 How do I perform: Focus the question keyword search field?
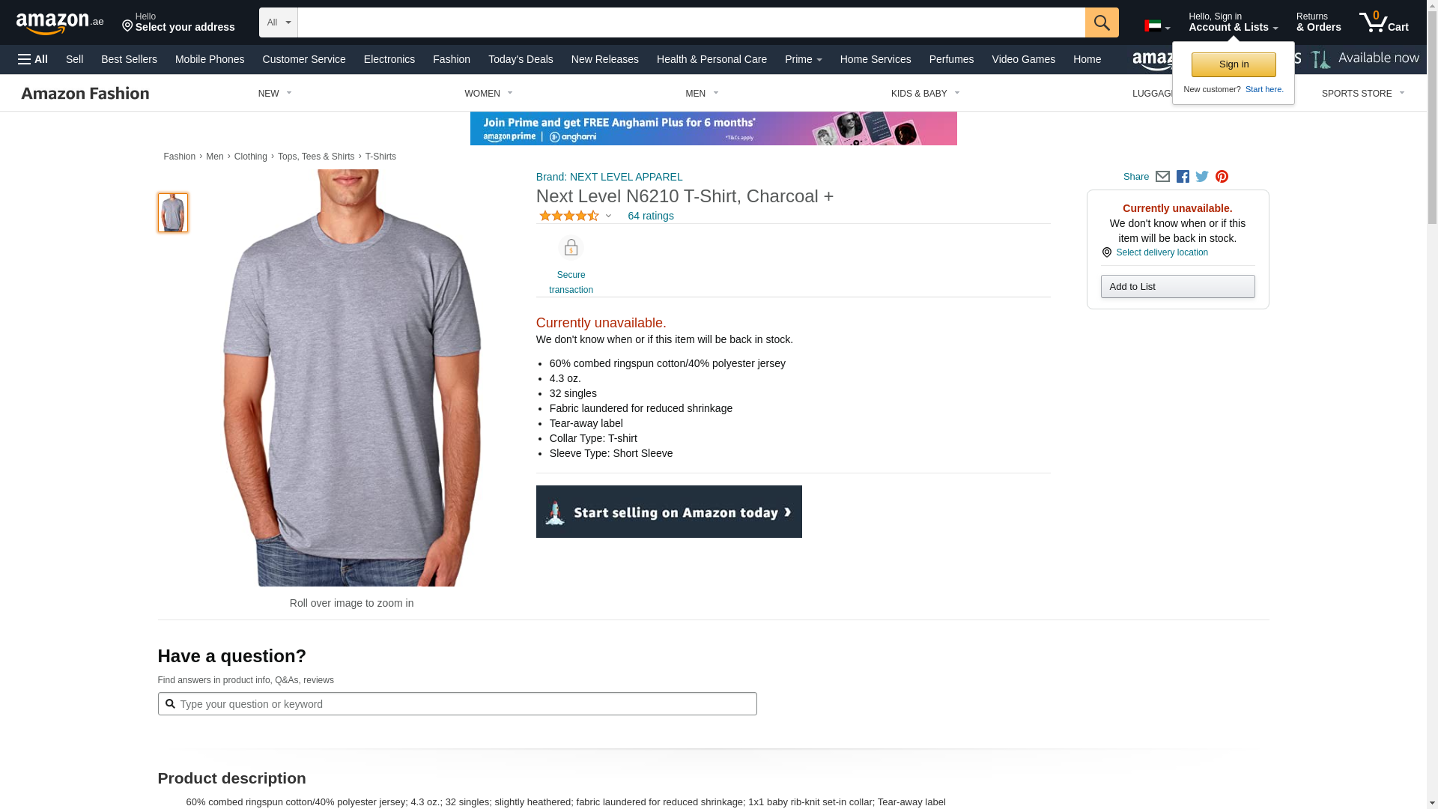click(x=457, y=704)
